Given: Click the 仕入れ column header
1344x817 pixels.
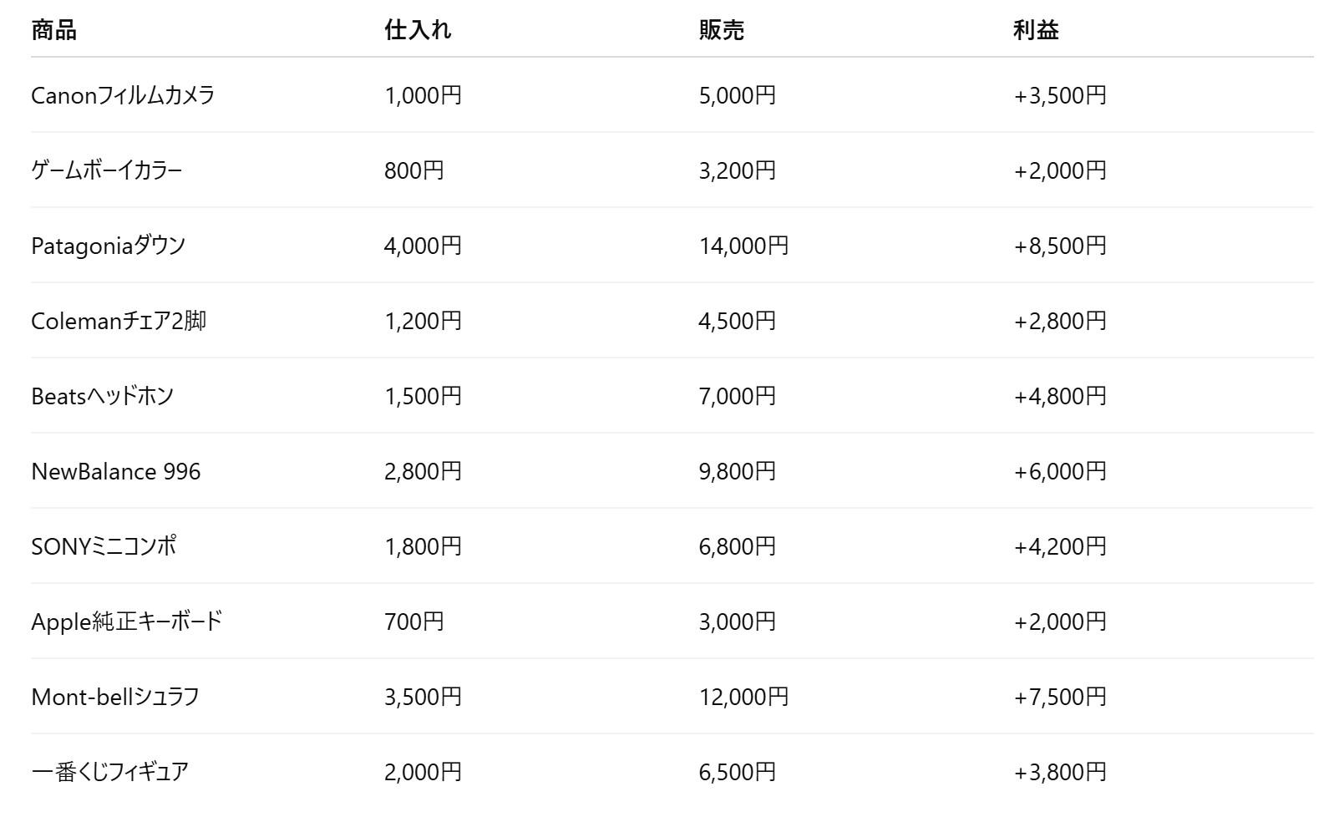Looking at the screenshot, I should tap(418, 31).
